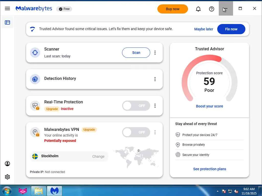Image resolution: width=262 pixels, height=196 pixels.
Task: Open notifications bell
Action: point(198,9)
